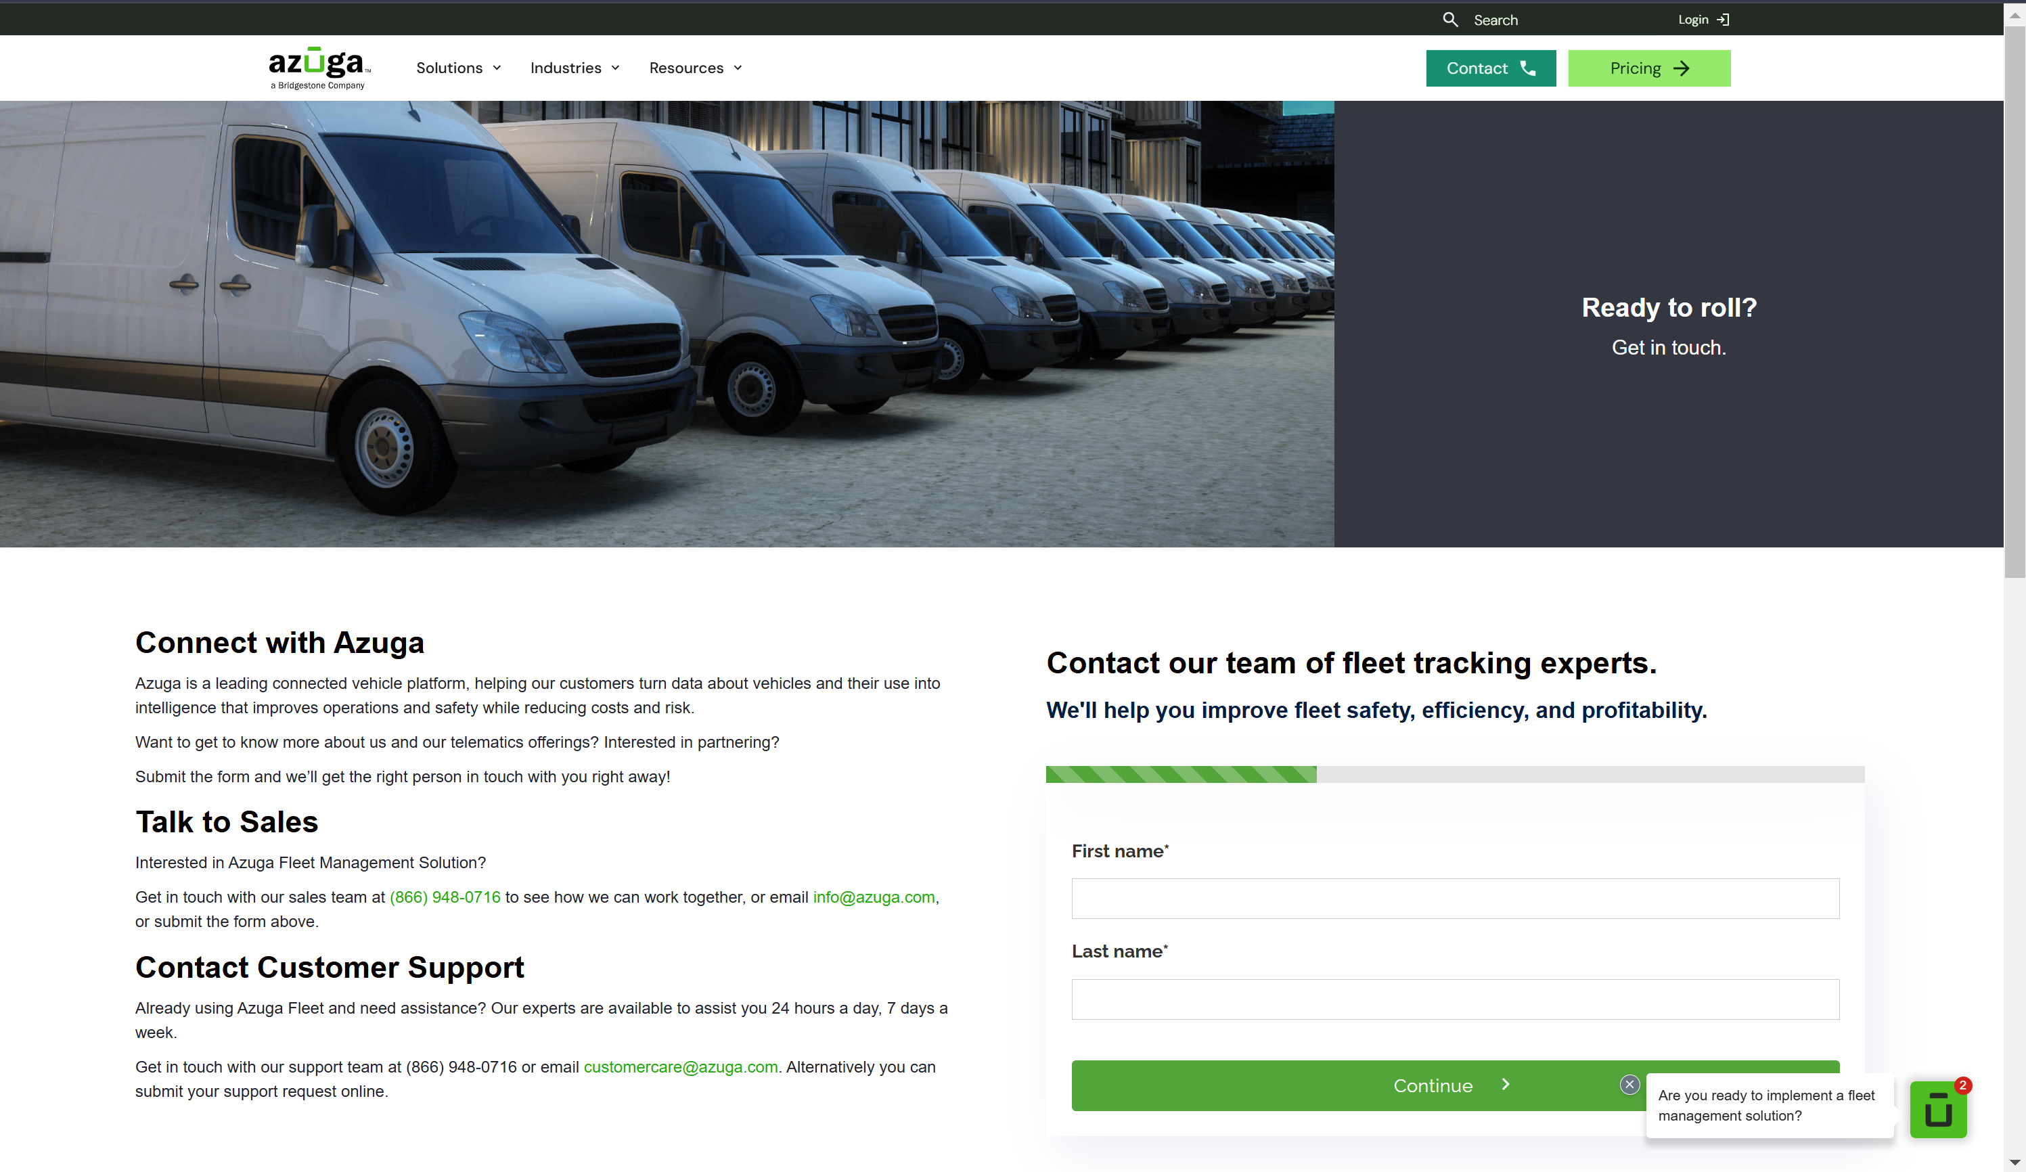Image resolution: width=2026 pixels, height=1172 pixels.
Task: Expand the Solutions dropdown menu
Action: tap(458, 68)
